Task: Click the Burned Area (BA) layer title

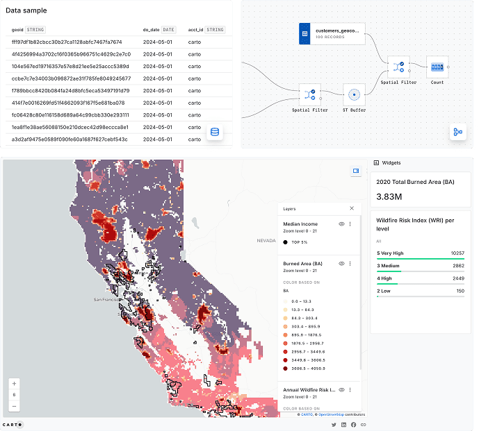Action: [x=302, y=264]
